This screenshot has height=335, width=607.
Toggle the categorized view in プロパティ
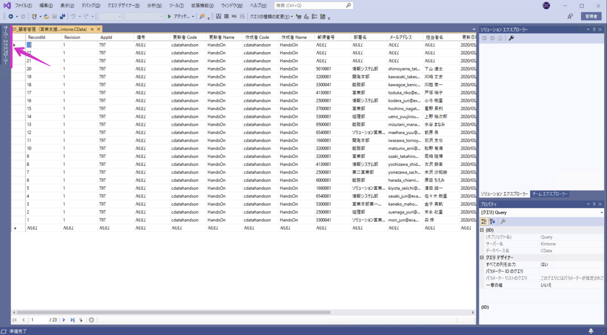[484, 221]
